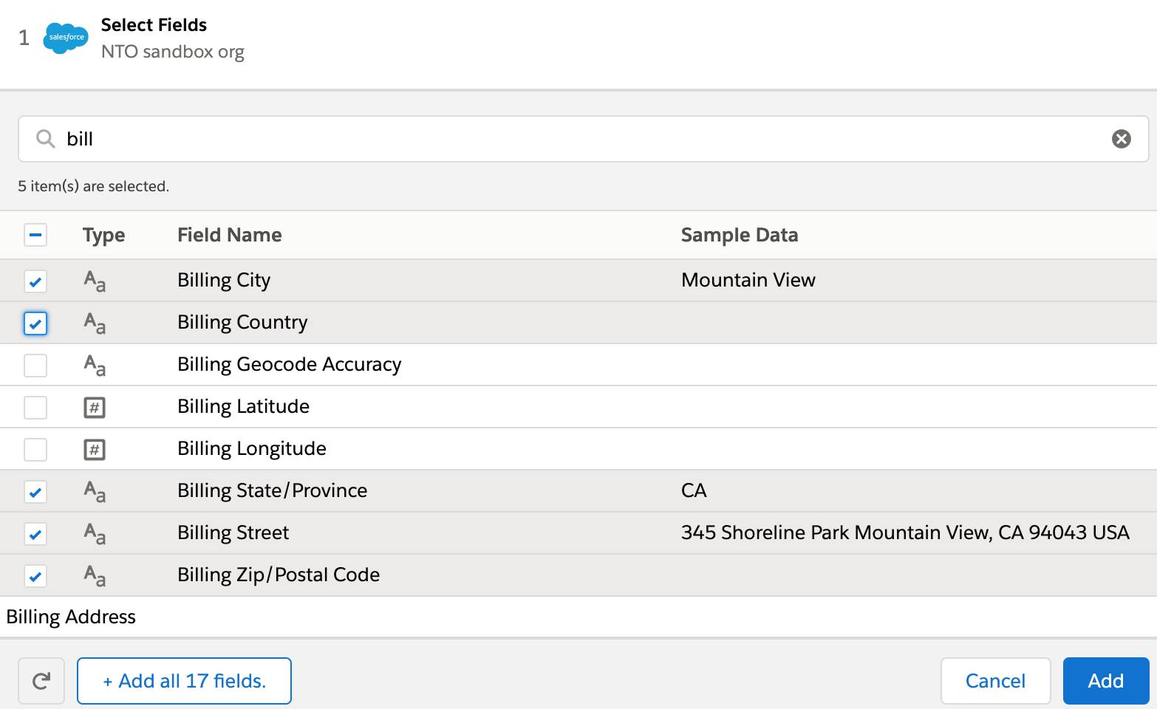Screen dimensions: 1157x709
Task: Click the Add button
Action: [1106, 681]
